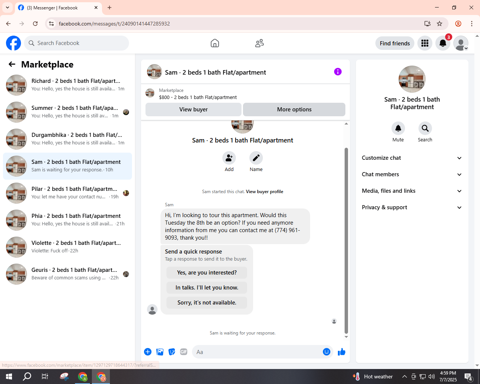Screen dimensions: 480x384
Task: Click the More options button
Action: tap(294, 109)
